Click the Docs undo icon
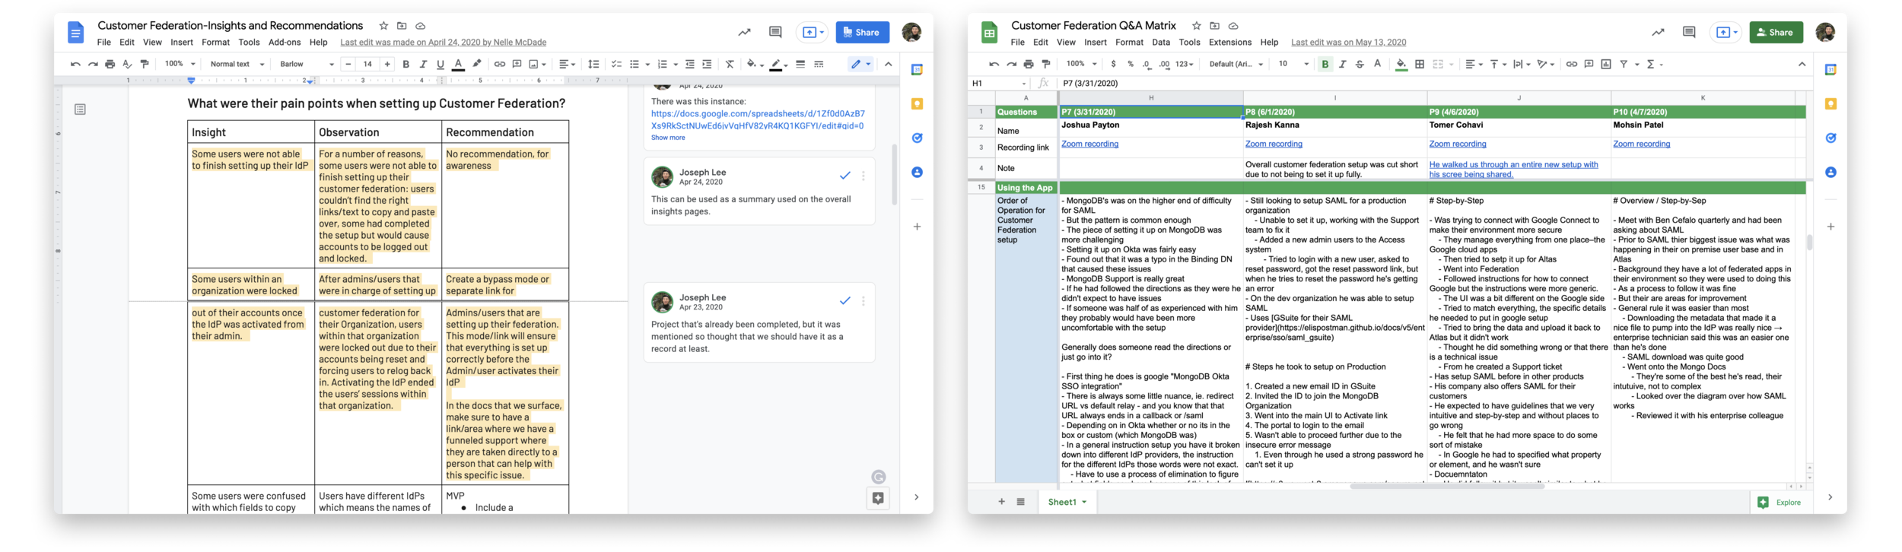 (75, 64)
